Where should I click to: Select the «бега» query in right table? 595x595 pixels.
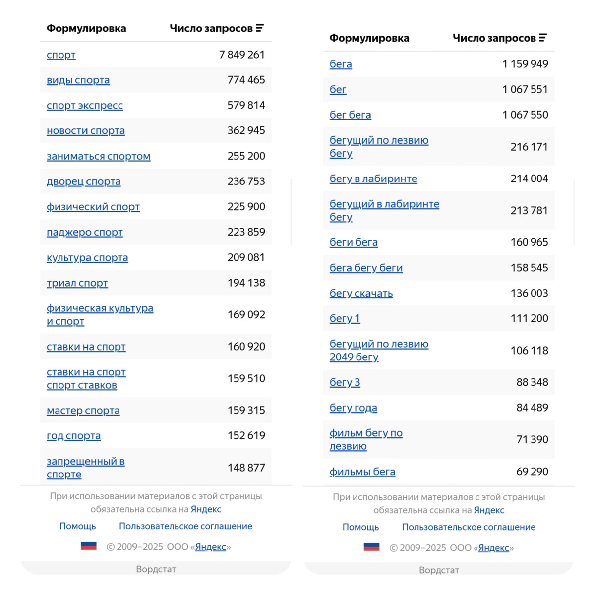(x=341, y=64)
